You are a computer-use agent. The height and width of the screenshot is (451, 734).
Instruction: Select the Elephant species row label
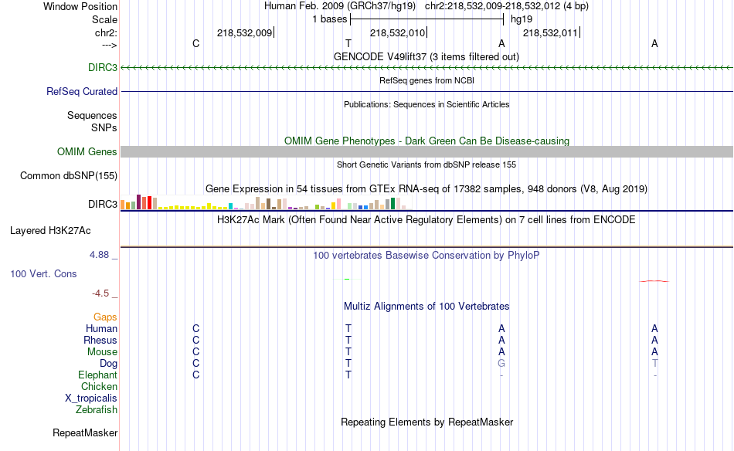tap(97, 375)
